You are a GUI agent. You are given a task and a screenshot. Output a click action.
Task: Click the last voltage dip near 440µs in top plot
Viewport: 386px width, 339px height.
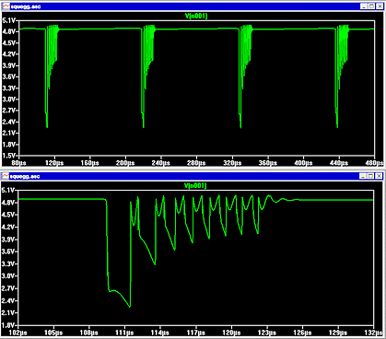337,126
